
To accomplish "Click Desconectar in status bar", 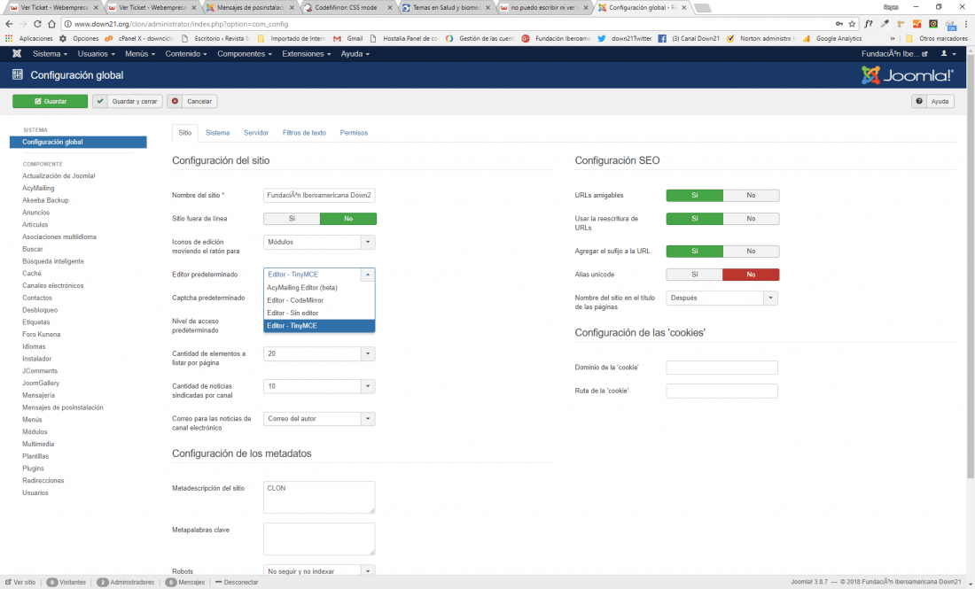I will 237,582.
